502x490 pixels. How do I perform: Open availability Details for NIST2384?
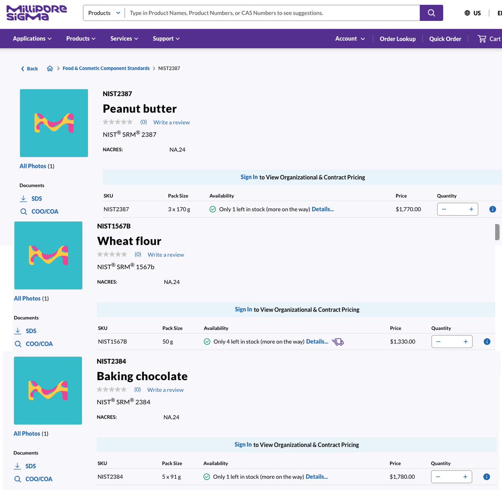(x=317, y=477)
